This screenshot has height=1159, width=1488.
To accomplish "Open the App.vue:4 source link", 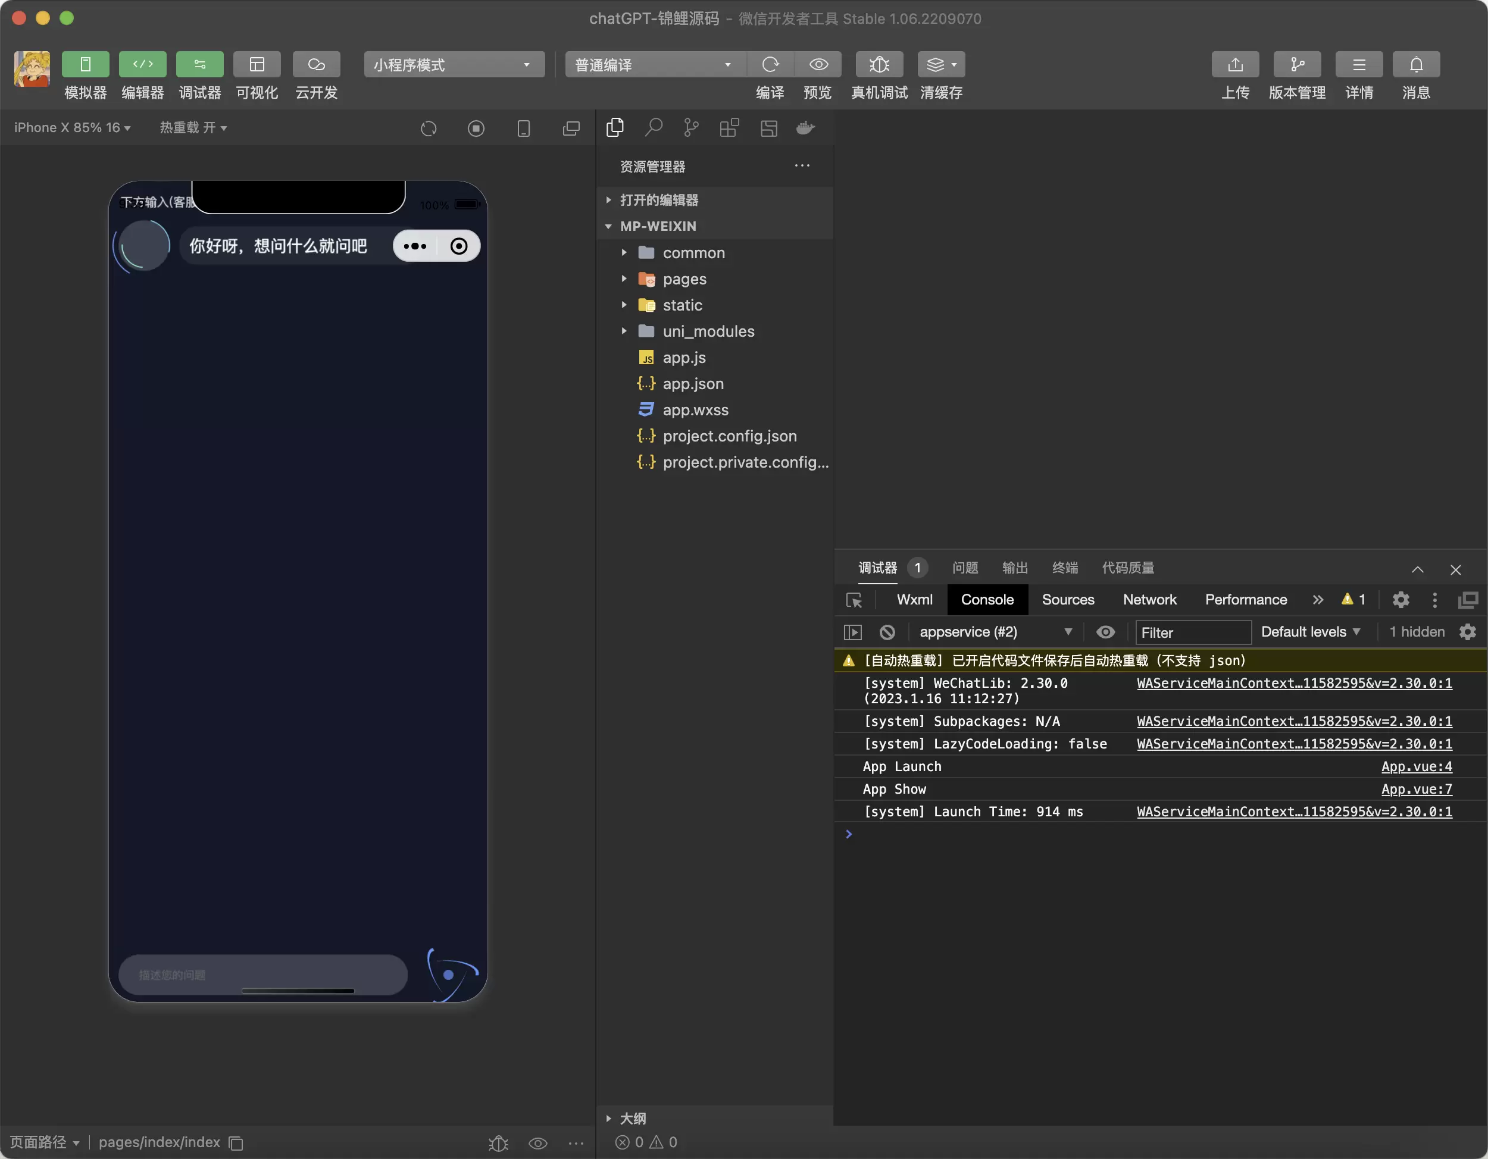I will point(1417,766).
